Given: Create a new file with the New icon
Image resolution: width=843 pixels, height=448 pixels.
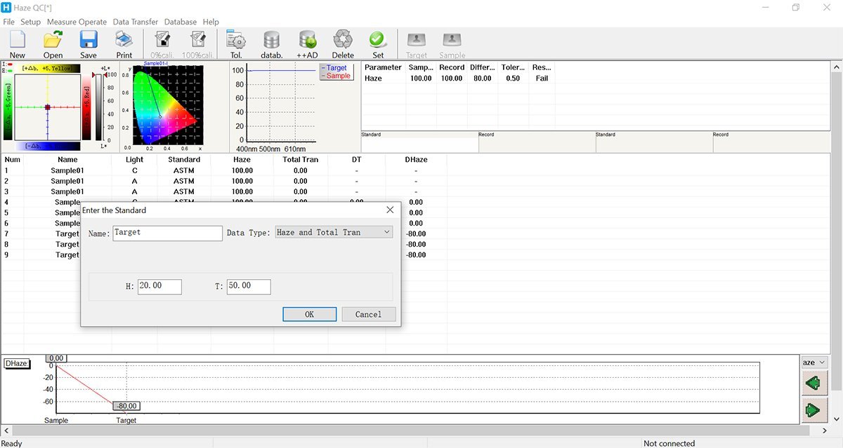Looking at the screenshot, I should 17,44.
